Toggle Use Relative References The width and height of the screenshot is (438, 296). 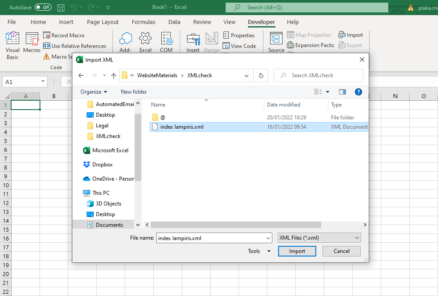75,46
